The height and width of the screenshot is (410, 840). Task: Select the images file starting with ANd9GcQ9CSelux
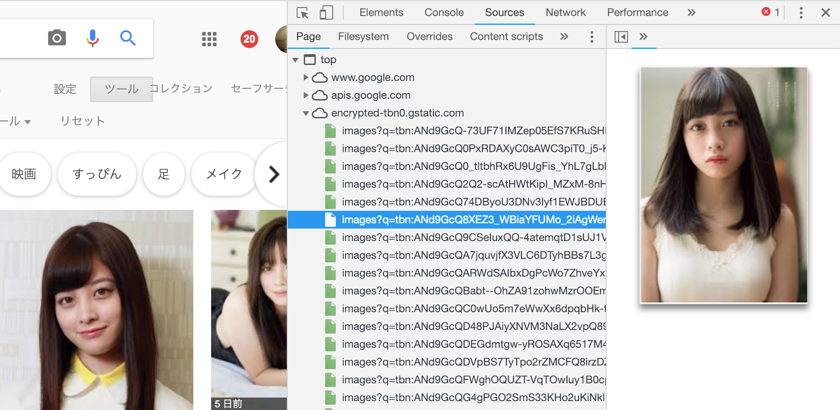[472, 237]
